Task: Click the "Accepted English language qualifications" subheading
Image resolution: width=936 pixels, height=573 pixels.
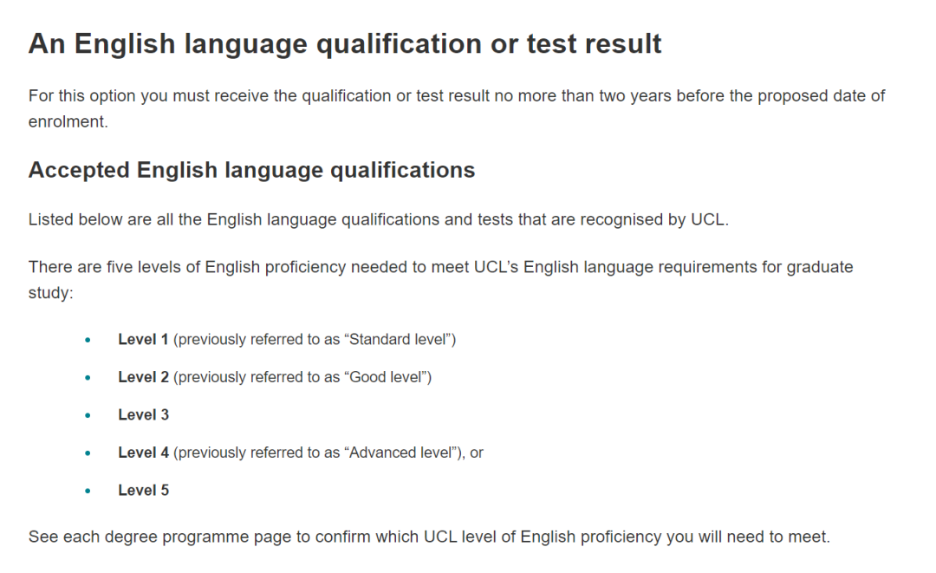Action: pos(251,170)
